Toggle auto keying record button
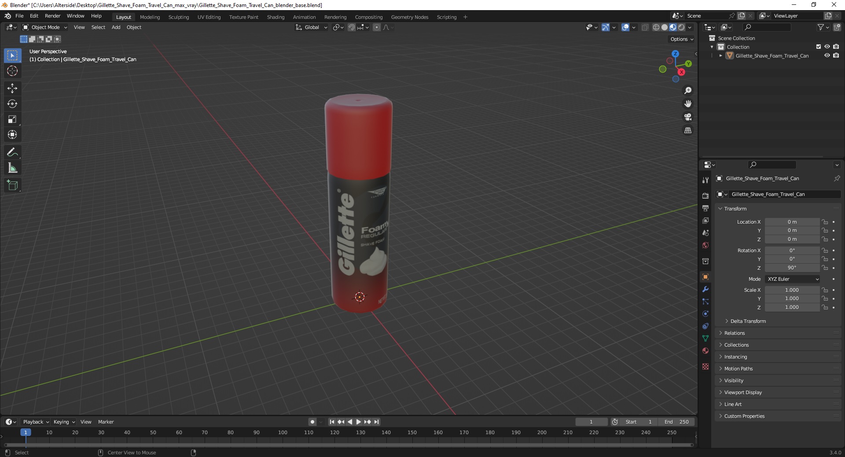Image resolution: width=845 pixels, height=457 pixels. (312, 422)
